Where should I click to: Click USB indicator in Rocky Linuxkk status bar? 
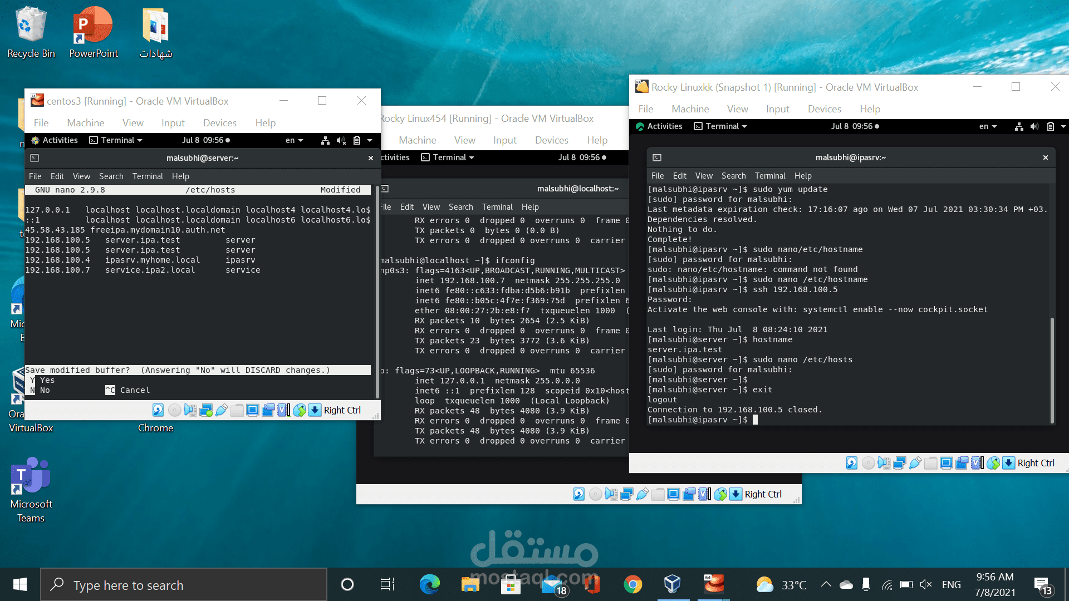tap(915, 463)
